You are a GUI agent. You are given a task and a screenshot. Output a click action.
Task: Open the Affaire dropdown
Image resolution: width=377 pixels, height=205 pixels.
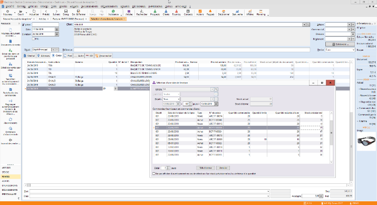[x=349, y=25]
